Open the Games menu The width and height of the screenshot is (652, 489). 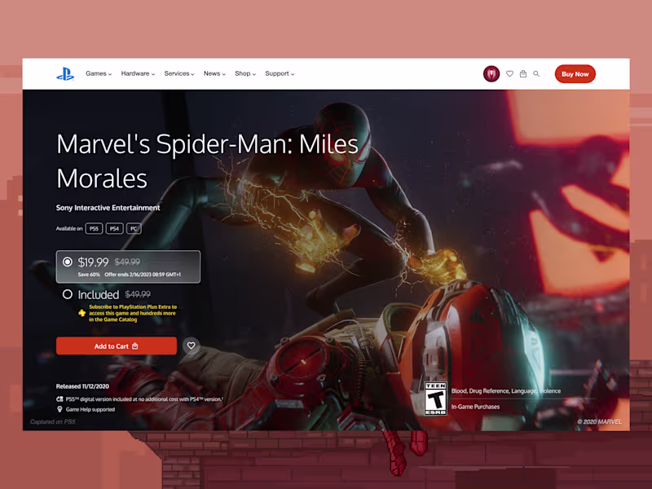(x=99, y=73)
